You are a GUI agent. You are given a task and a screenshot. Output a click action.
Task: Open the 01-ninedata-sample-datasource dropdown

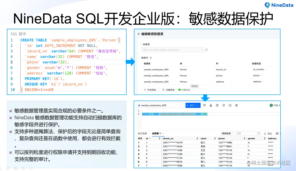click(173, 50)
